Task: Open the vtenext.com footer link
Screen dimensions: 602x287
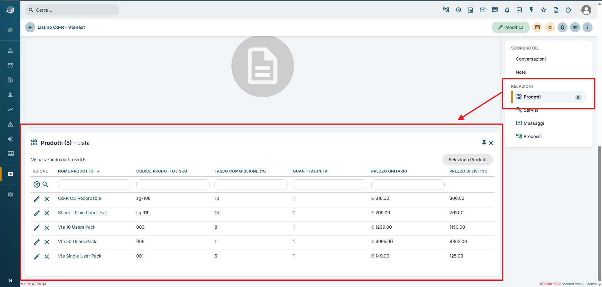Action: (572, 284)
